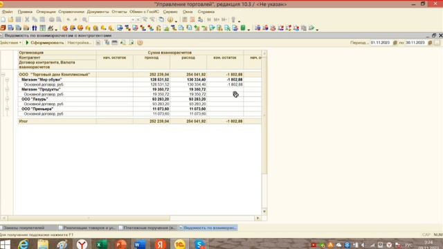443x249 pixels.
Task: Open Excel from the taskbar
Action: (x=102, y=244)
